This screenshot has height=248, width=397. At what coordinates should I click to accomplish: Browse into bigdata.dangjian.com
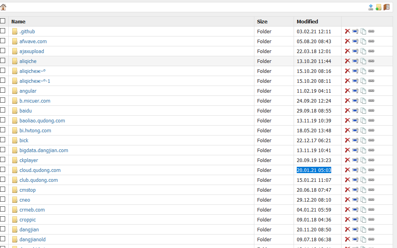pos(44,150)
